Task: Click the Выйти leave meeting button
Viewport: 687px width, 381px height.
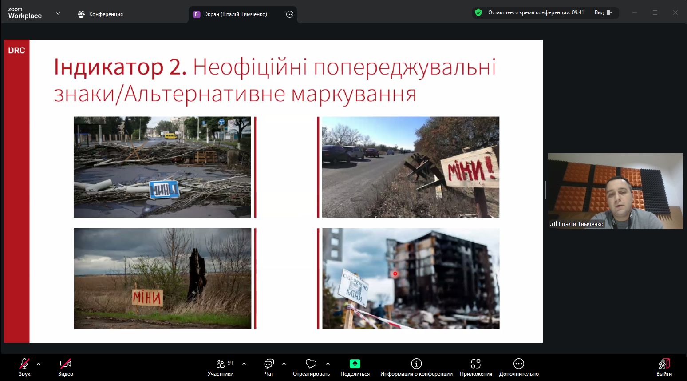Action: [x=664, y=365]
